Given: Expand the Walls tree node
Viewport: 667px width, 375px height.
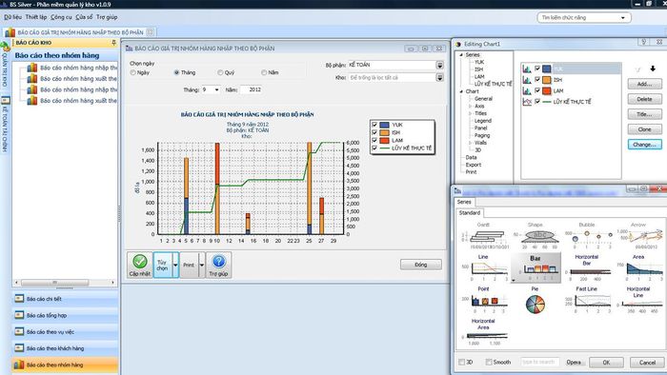Looking at the screenshot, I should pyautogui.click(x=470, y=143).
